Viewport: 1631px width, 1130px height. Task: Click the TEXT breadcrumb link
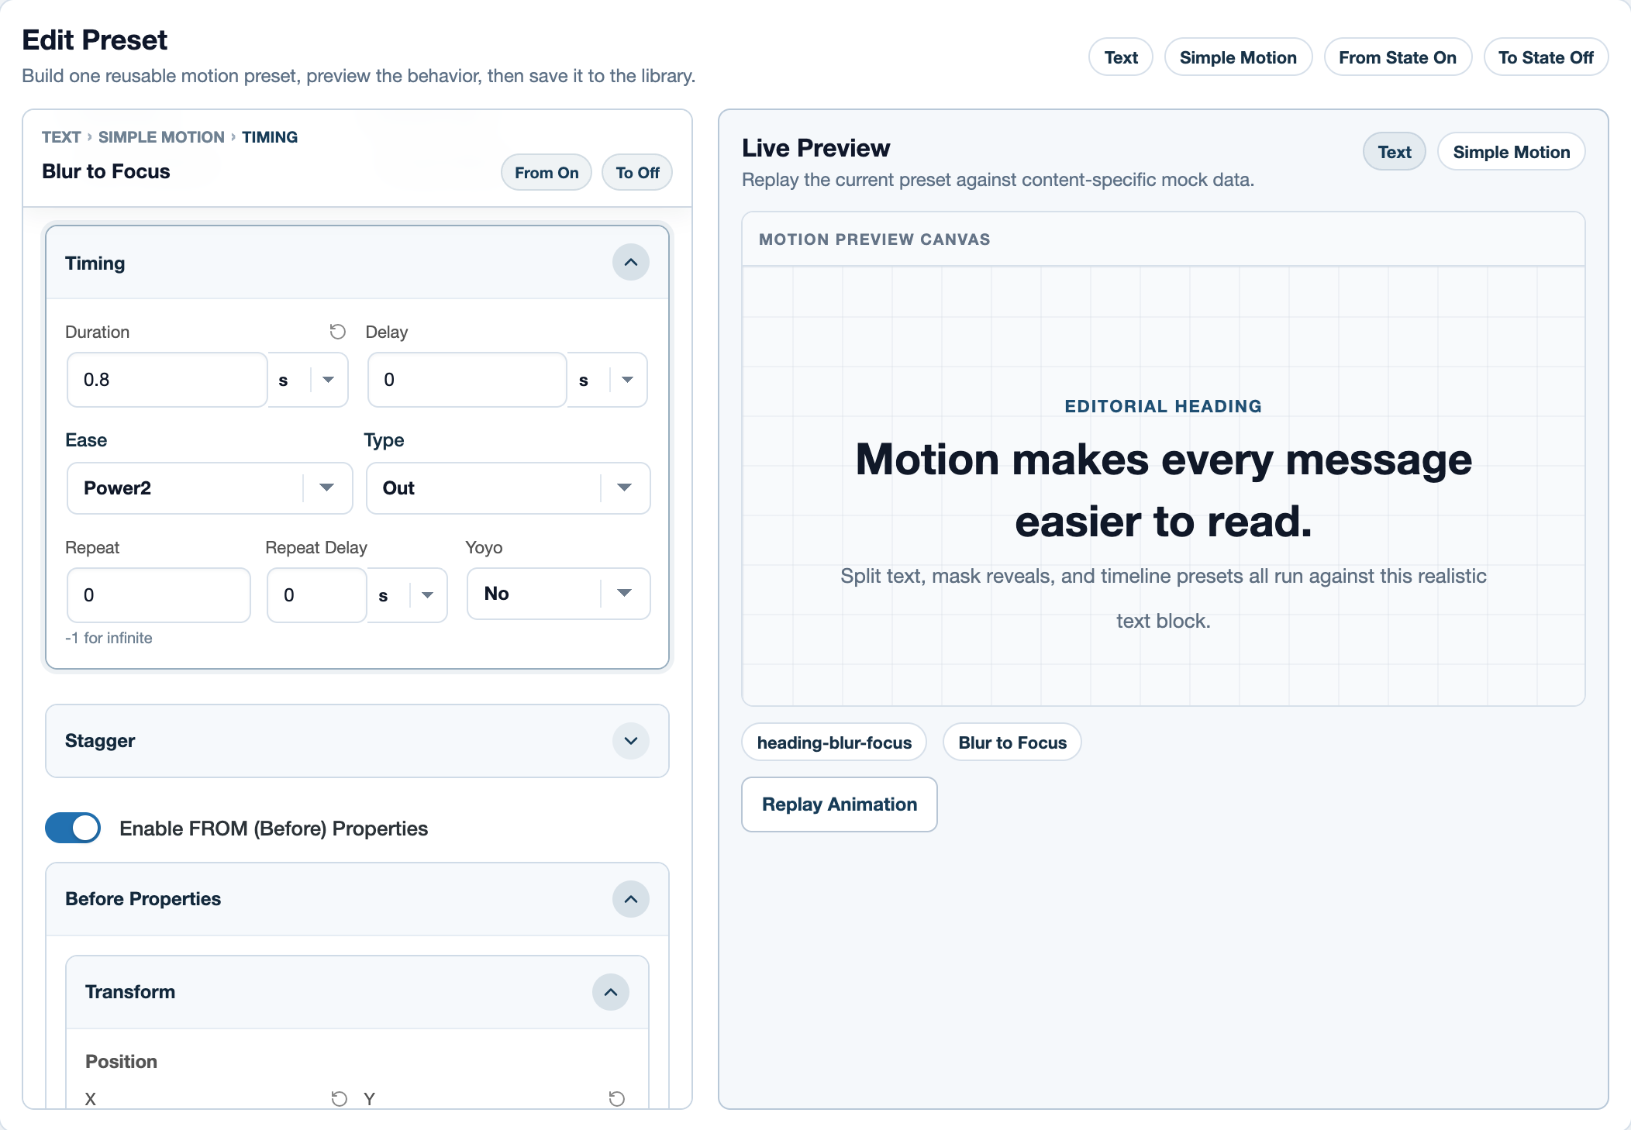(x=61, y=137)
